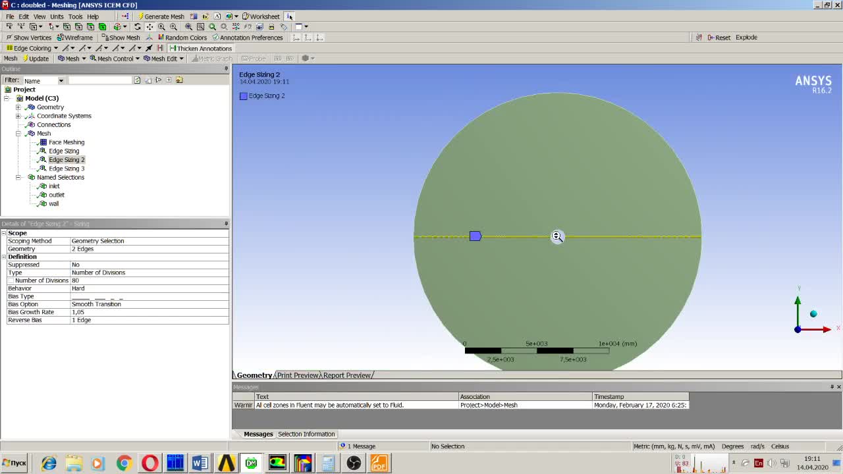Expand the Coordinate Systems node

pos(18,116)
